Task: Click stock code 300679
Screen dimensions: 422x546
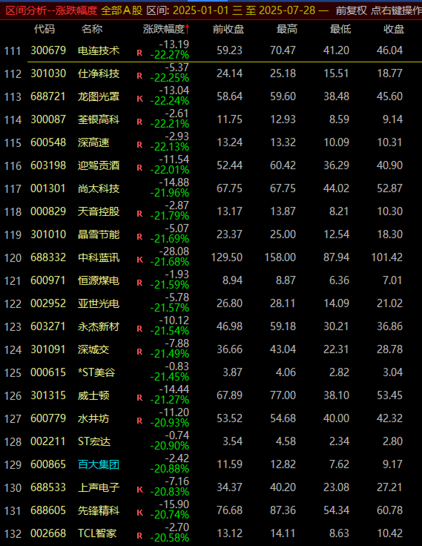Action: pyautogui.click(x=48, y=50)
